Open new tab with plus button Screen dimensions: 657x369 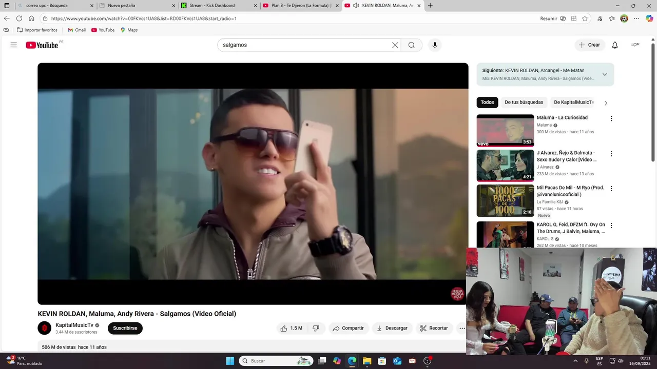[x=430, y=6]
